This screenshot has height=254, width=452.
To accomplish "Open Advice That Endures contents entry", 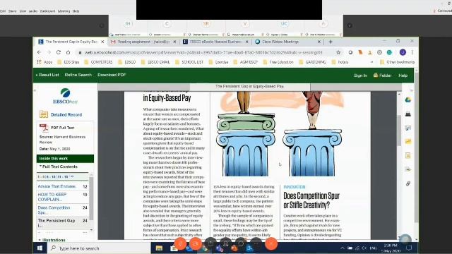I will 56,186.
